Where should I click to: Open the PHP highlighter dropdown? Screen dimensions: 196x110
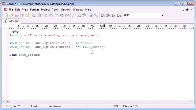pyautogui.click(x=162, y=16)
